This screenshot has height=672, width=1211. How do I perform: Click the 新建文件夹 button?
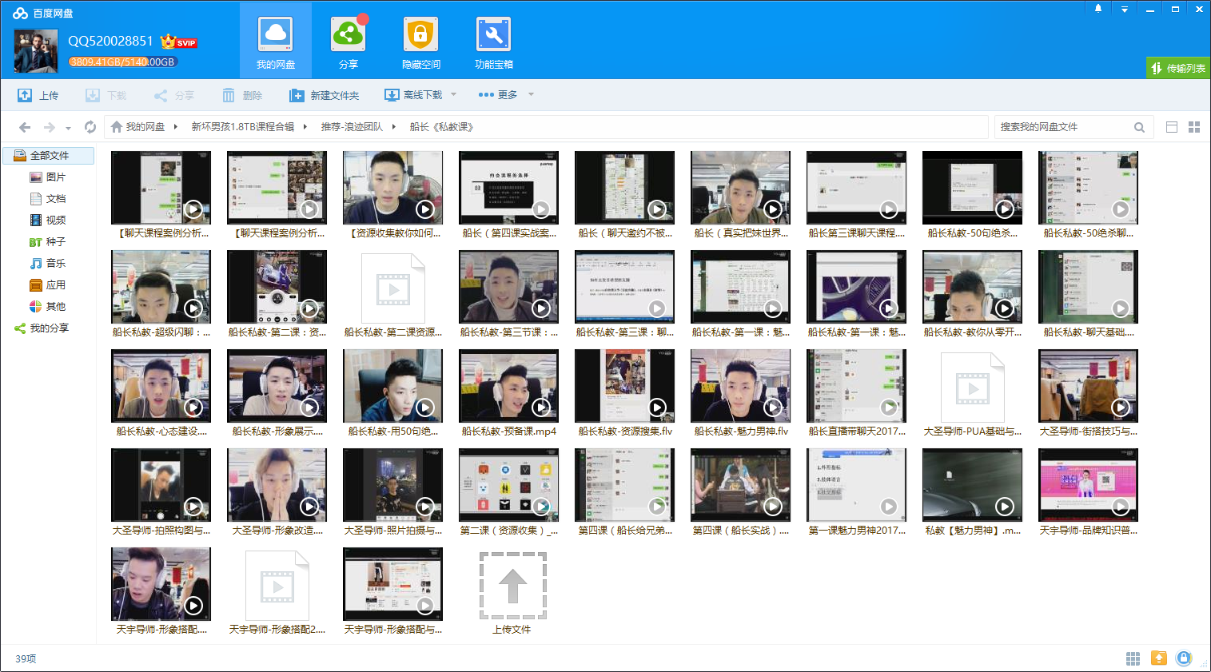(324, 95)
